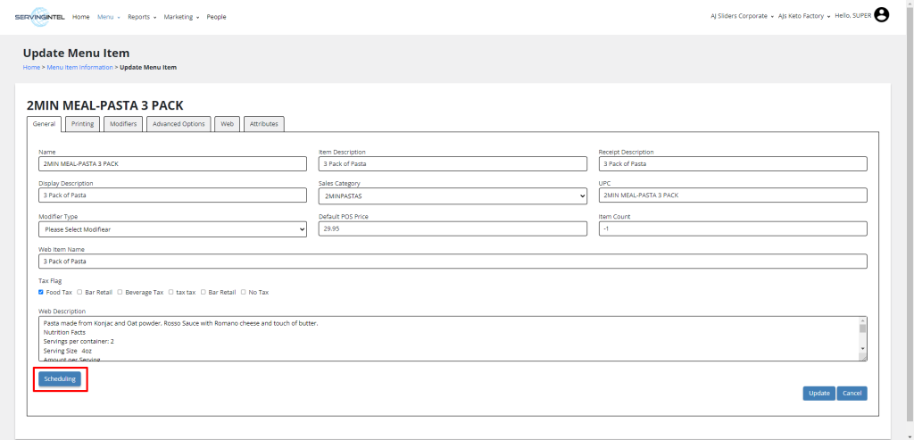Select the Attributes tab

263,124
